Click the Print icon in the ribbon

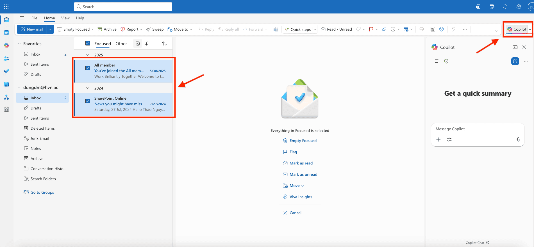point(421,29)
